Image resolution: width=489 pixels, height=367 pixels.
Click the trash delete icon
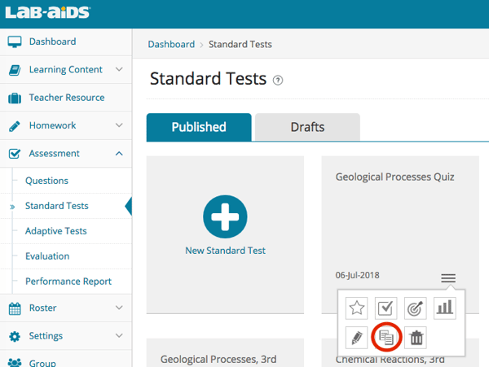point(416,337)
